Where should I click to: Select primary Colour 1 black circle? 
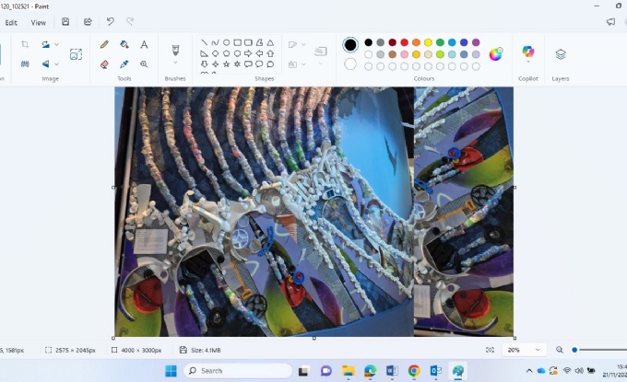(x=350, y=44)
